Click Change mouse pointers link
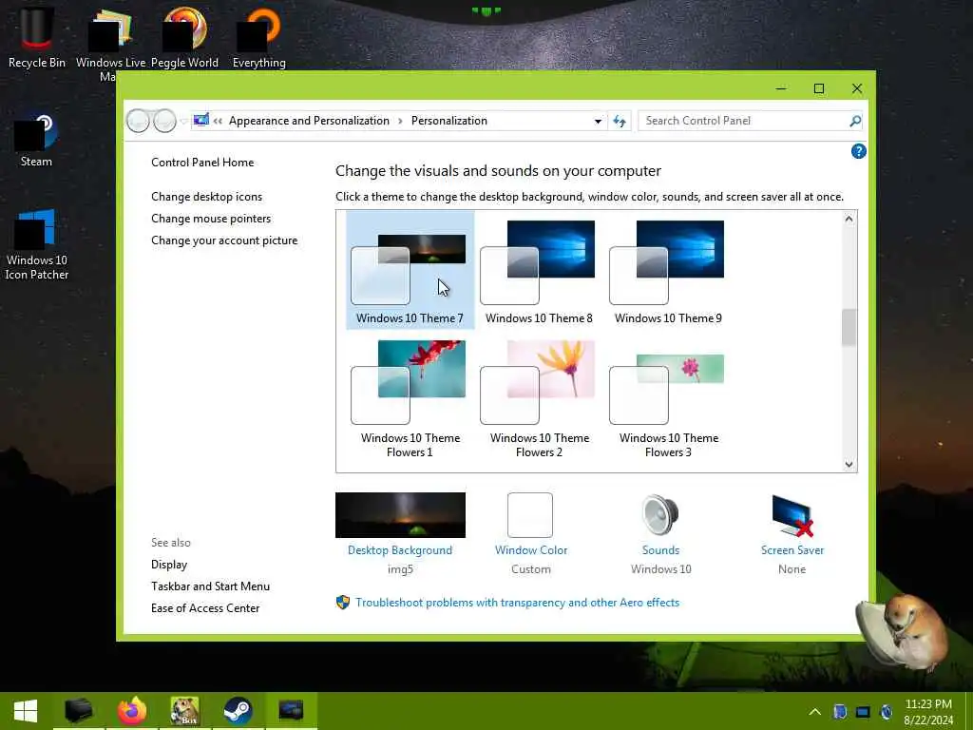The height and width of the screenshot is (730, 973). coord(211,219)
